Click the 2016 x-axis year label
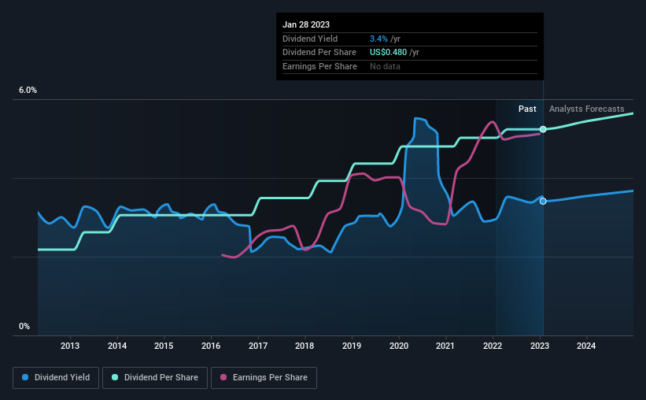 pyautogui.click(x=211, y=346)
